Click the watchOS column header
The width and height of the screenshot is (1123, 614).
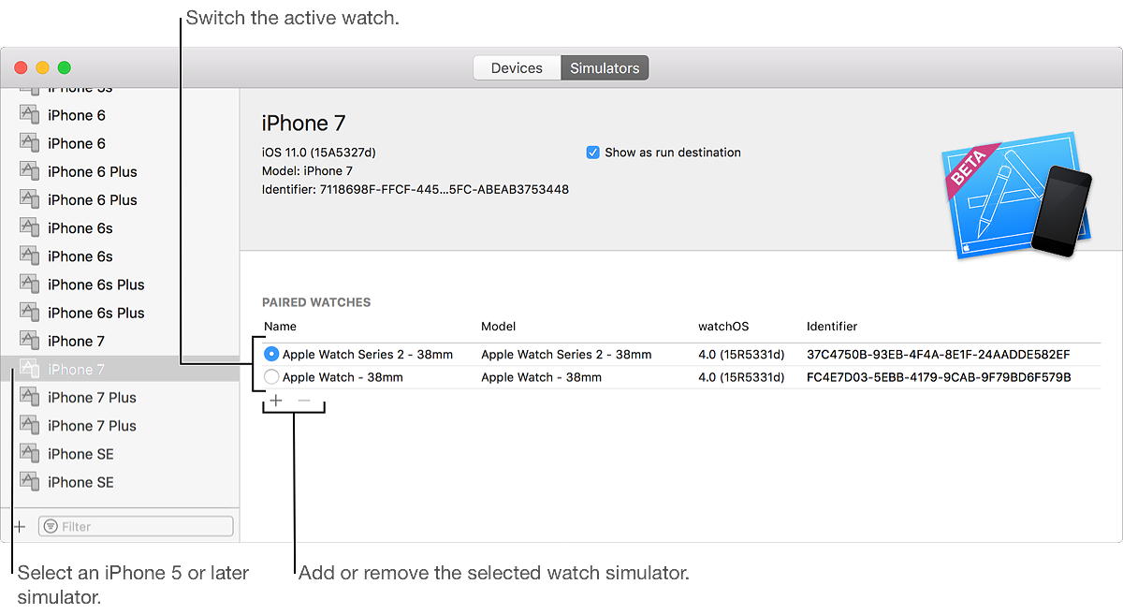pos(723,327)
